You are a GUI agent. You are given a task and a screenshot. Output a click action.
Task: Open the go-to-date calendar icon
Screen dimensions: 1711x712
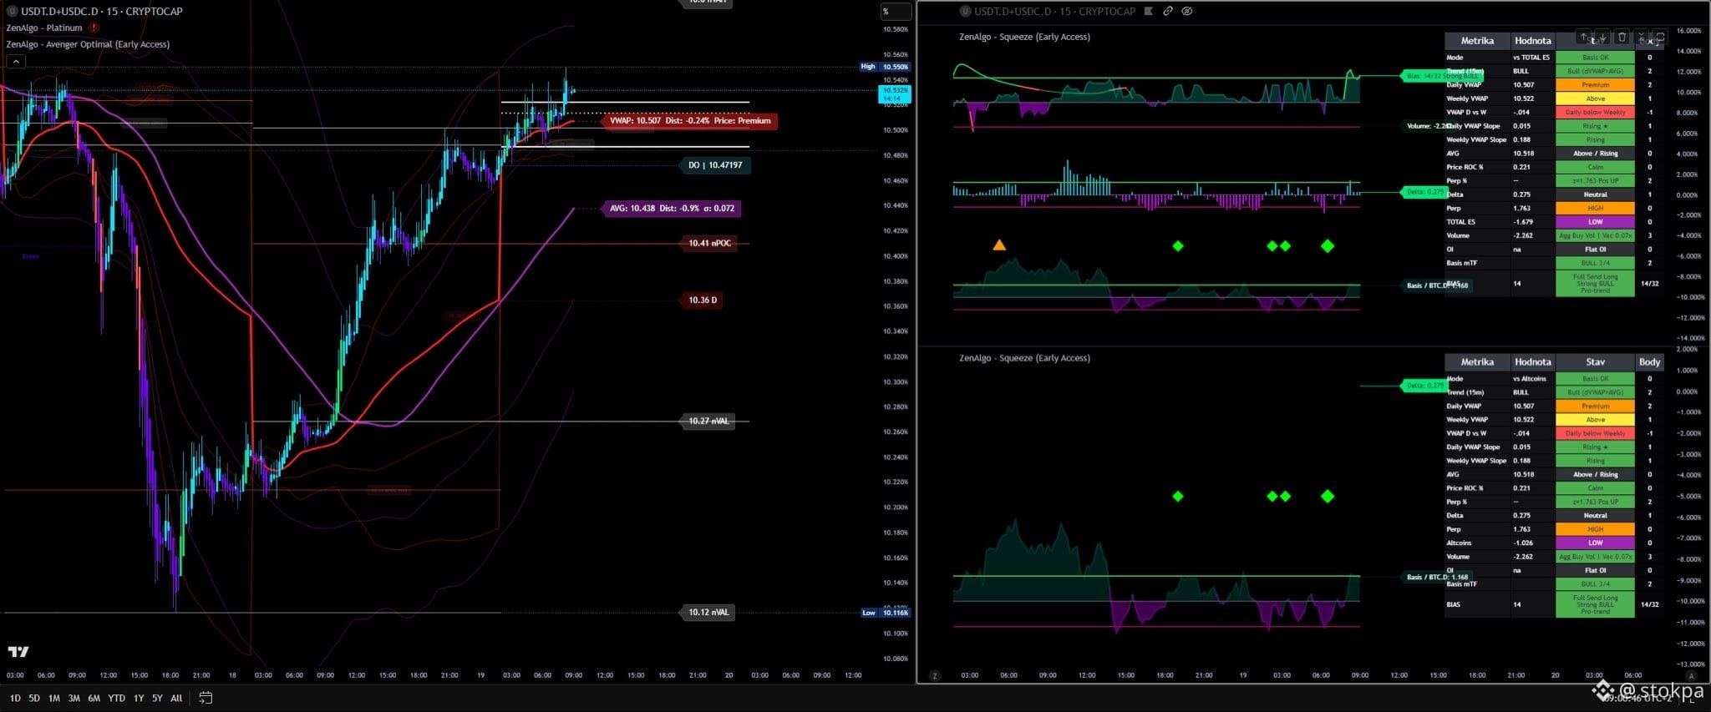click(206, 698)
